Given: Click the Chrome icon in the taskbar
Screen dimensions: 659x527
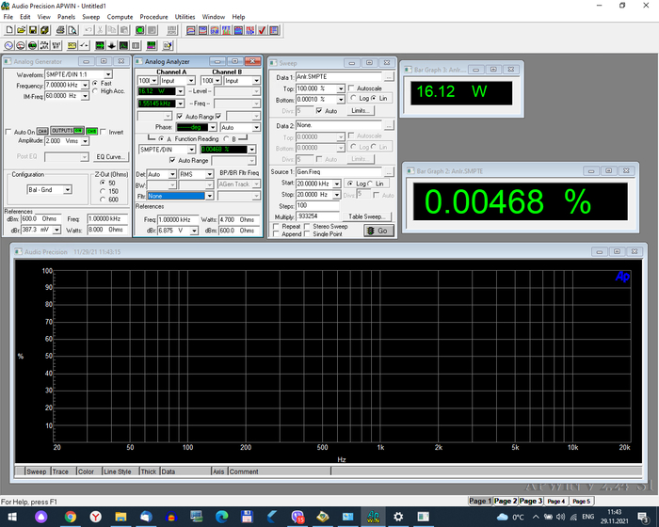Looking at the screenshot, I should coord(71,517).
